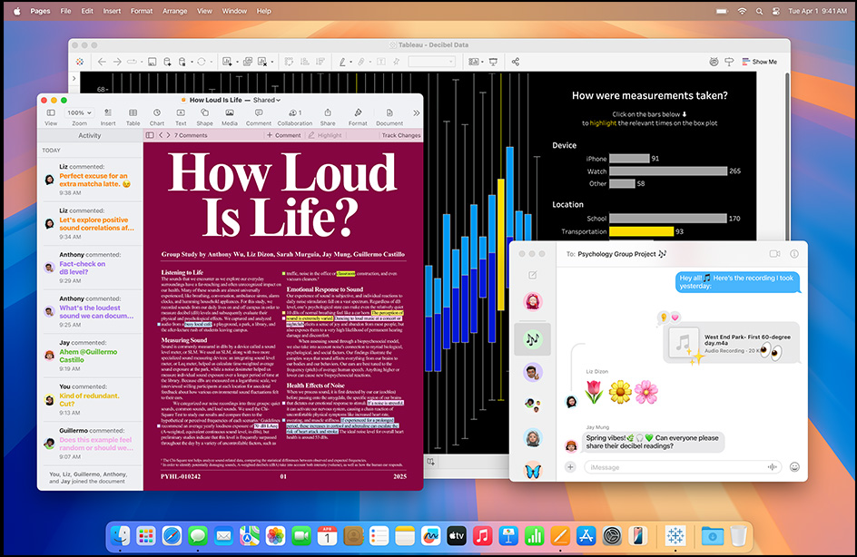Image resolution: width=857 pixels, height=557 pixels.
Task: Open the Collaboration icon in Pages
Action: [x=294, y=113]
